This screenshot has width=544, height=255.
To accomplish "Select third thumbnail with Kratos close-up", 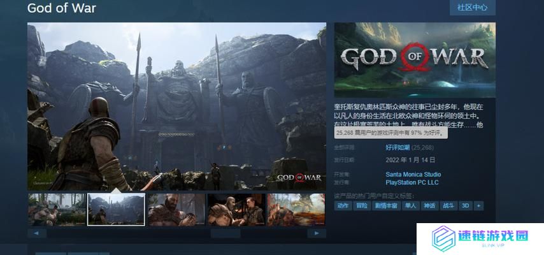I will pyautogui.click(x=176, y=209).
